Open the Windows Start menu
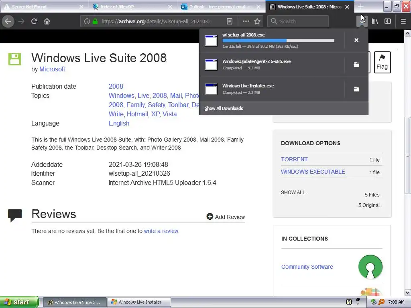This screenshot has width=411, height=308. click(19, 302)
